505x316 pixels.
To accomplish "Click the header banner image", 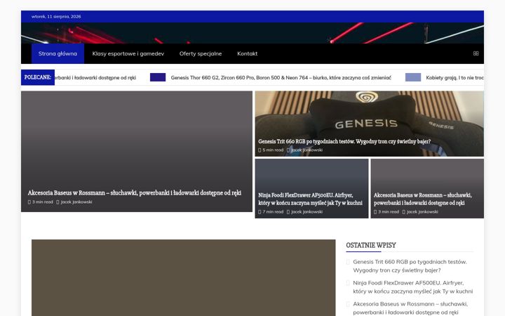I will (x=252, y=33).
